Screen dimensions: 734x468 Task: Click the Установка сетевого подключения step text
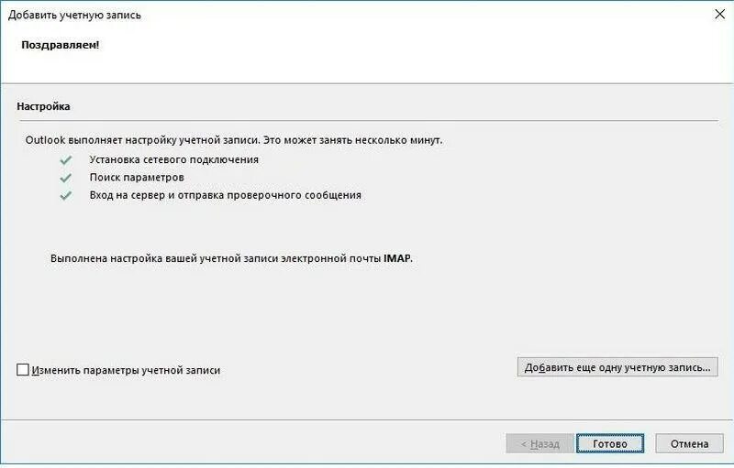coord(174,159)
